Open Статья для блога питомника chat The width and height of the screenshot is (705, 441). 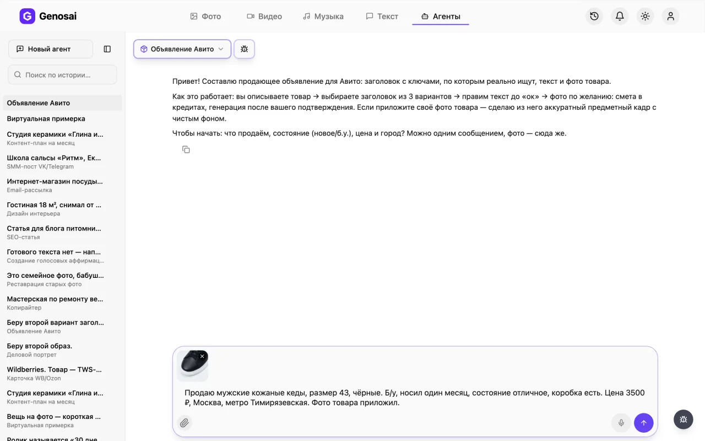[62, 232]
